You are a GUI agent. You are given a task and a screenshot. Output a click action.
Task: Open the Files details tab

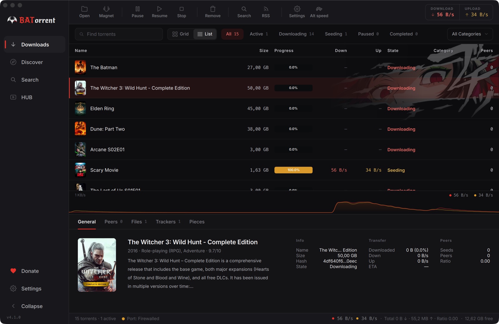point(139,222)
